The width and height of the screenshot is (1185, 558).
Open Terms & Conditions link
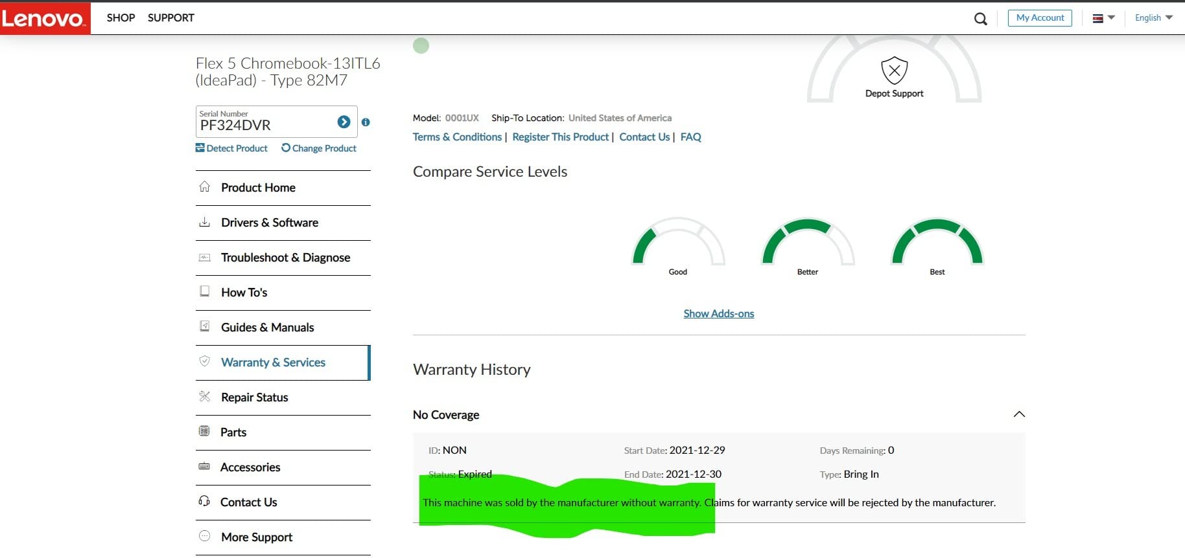coord(458,137)
